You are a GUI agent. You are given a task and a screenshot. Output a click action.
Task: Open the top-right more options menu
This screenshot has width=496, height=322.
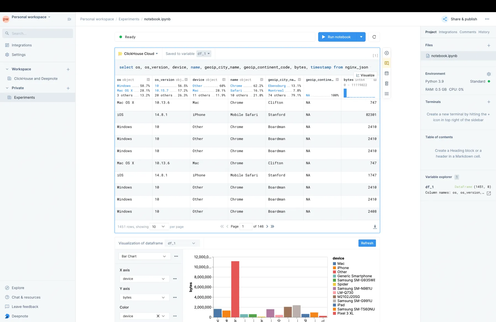[487, 19]
